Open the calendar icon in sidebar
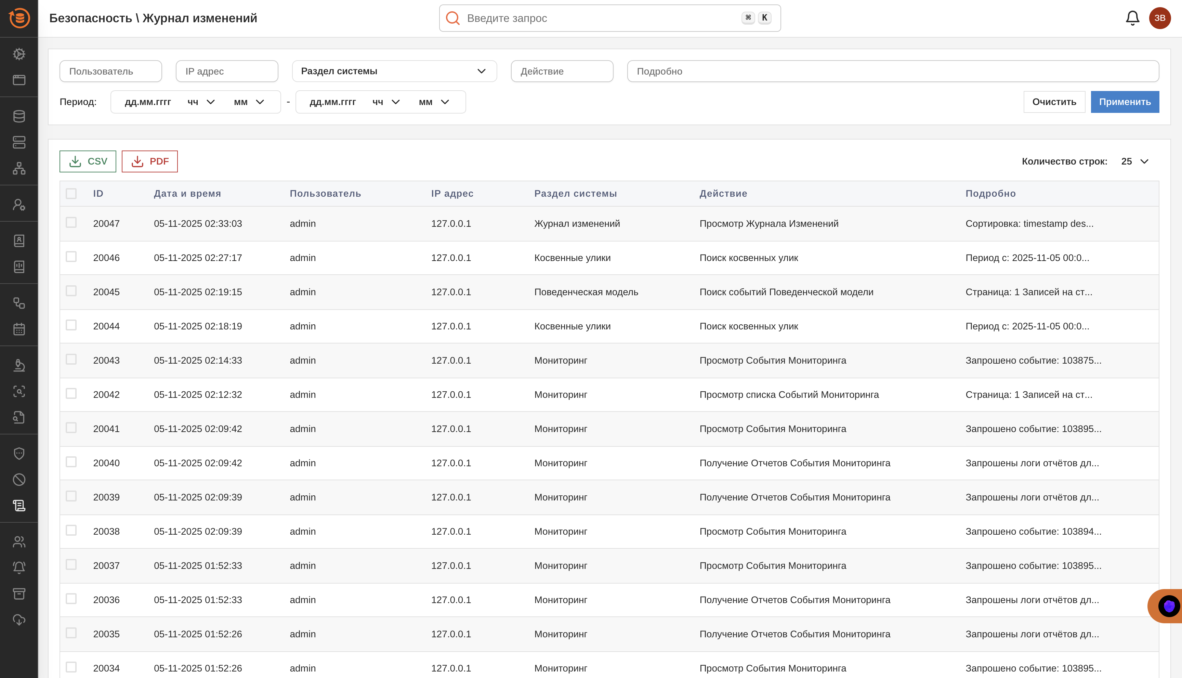Image resolution: width=1182 pixels, height=678 pixels. [19, 329]
